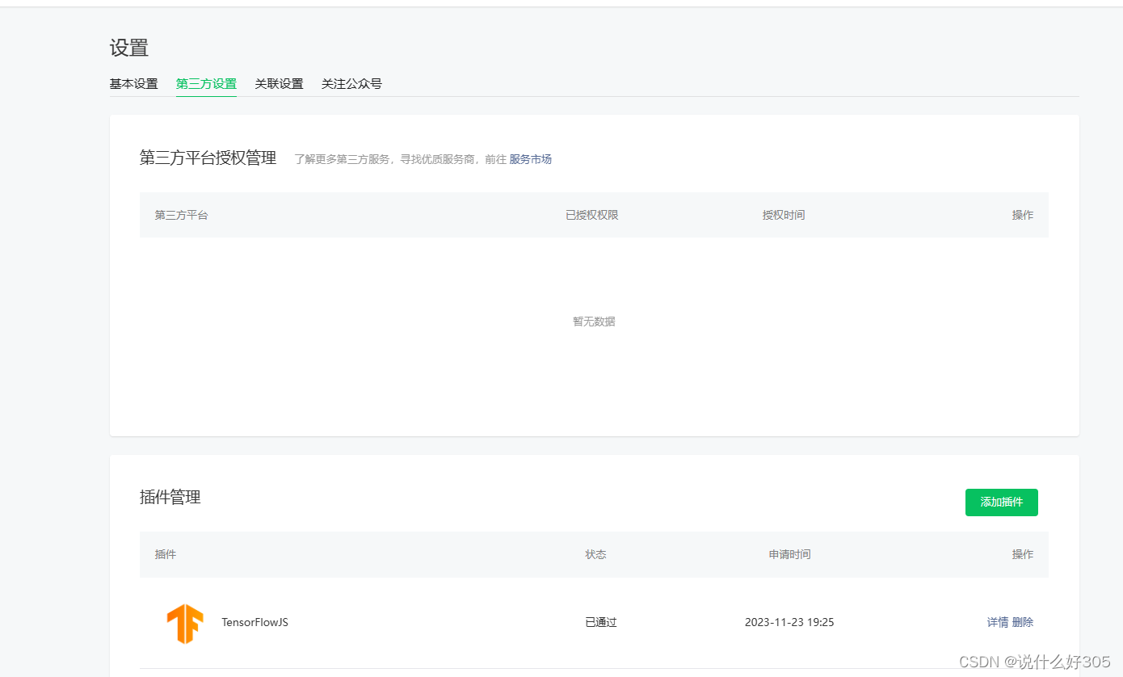Go to the 关注公众号 tab

click(x=351, y=83)
